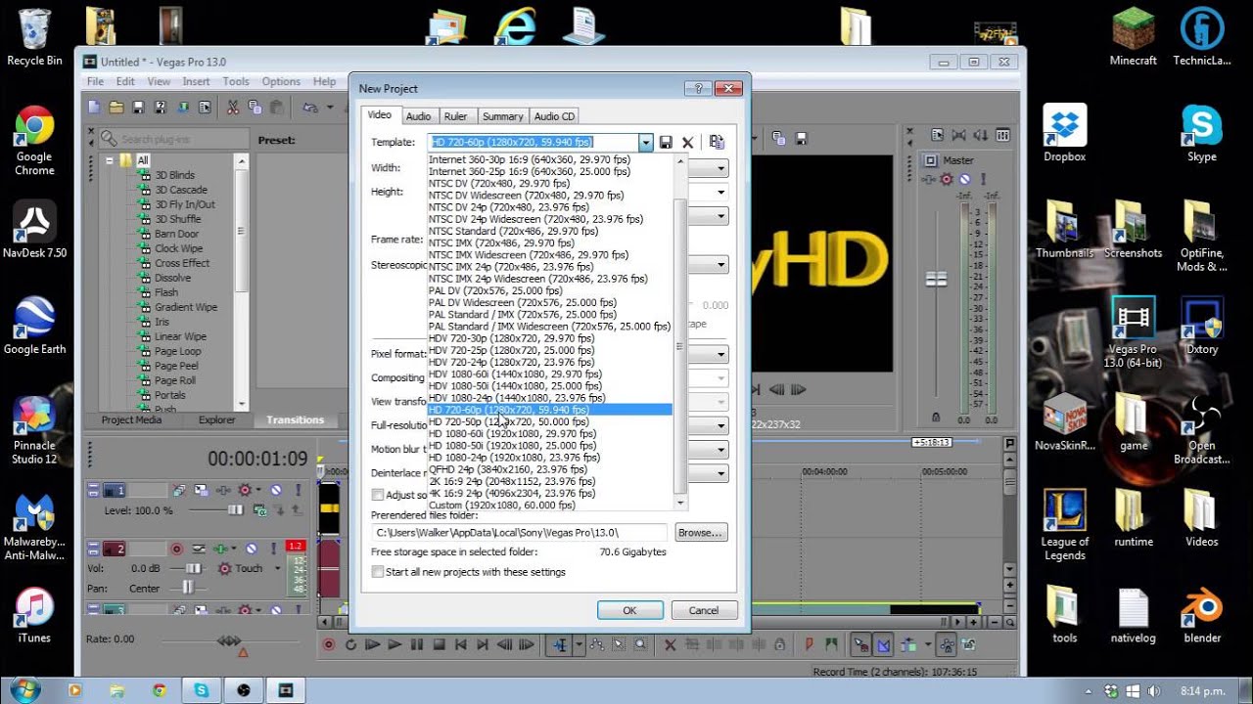Viewport: 1253px width, 704px height.
Task: Click the match media settings icon
Action: coord(717,142)
